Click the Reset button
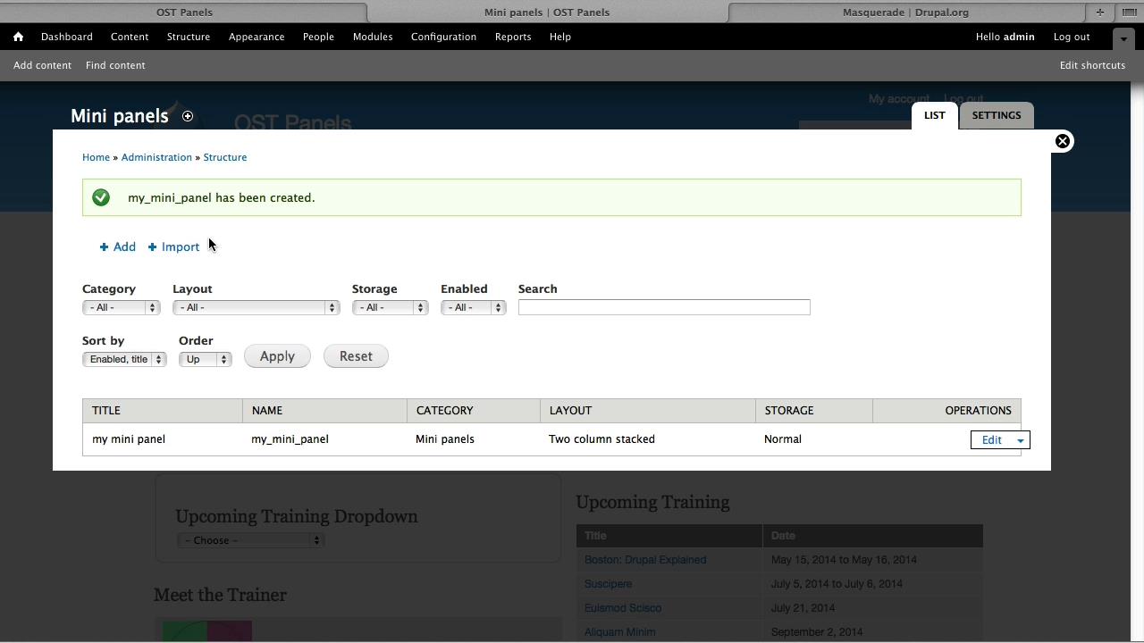 pos(356,356)
